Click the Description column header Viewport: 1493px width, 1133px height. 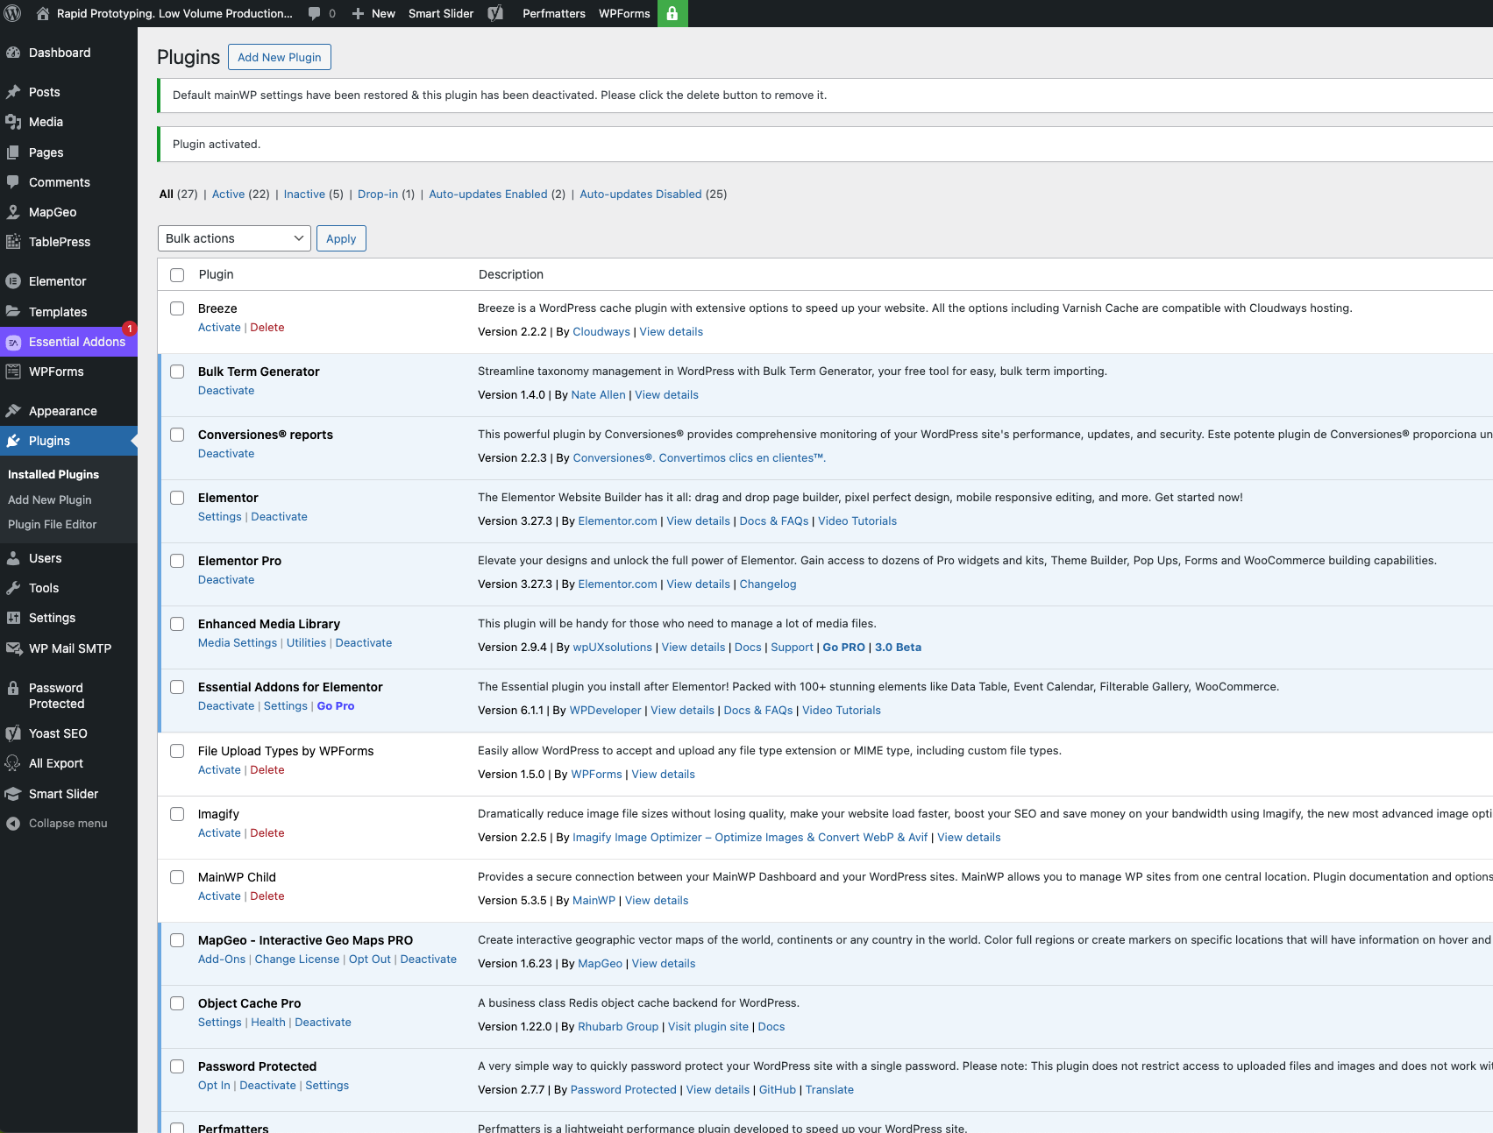(511, 274)
